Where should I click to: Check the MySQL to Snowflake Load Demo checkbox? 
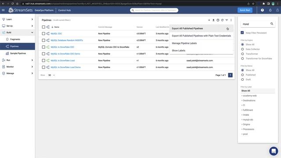[43, 67]
